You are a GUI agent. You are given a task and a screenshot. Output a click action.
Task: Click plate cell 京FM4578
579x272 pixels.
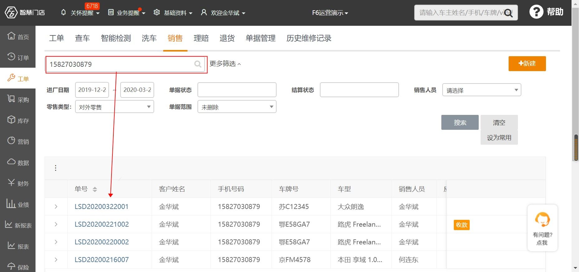pos(295,260)
